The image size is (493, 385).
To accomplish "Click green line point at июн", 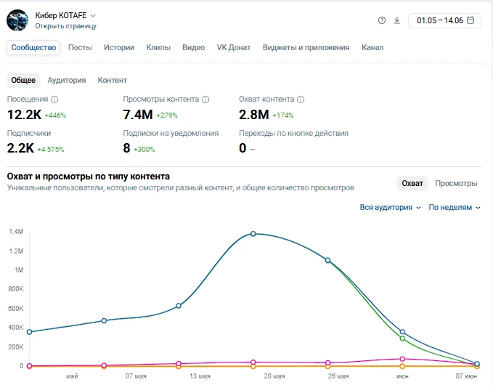I will 402,339.
